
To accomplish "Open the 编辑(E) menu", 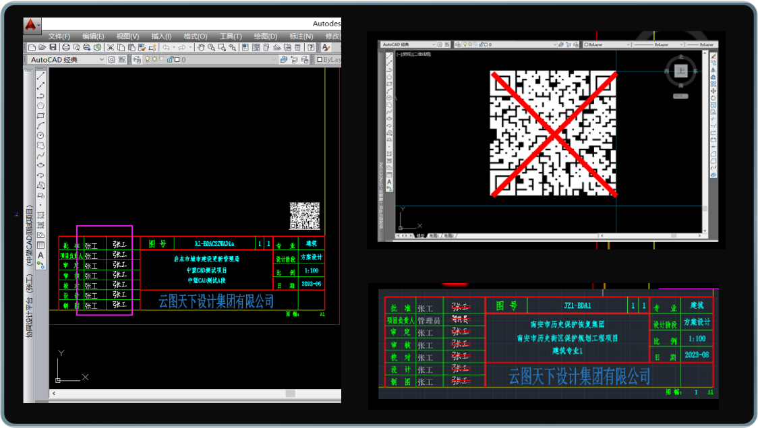I will pyautogui.click(x=93, y=36).
